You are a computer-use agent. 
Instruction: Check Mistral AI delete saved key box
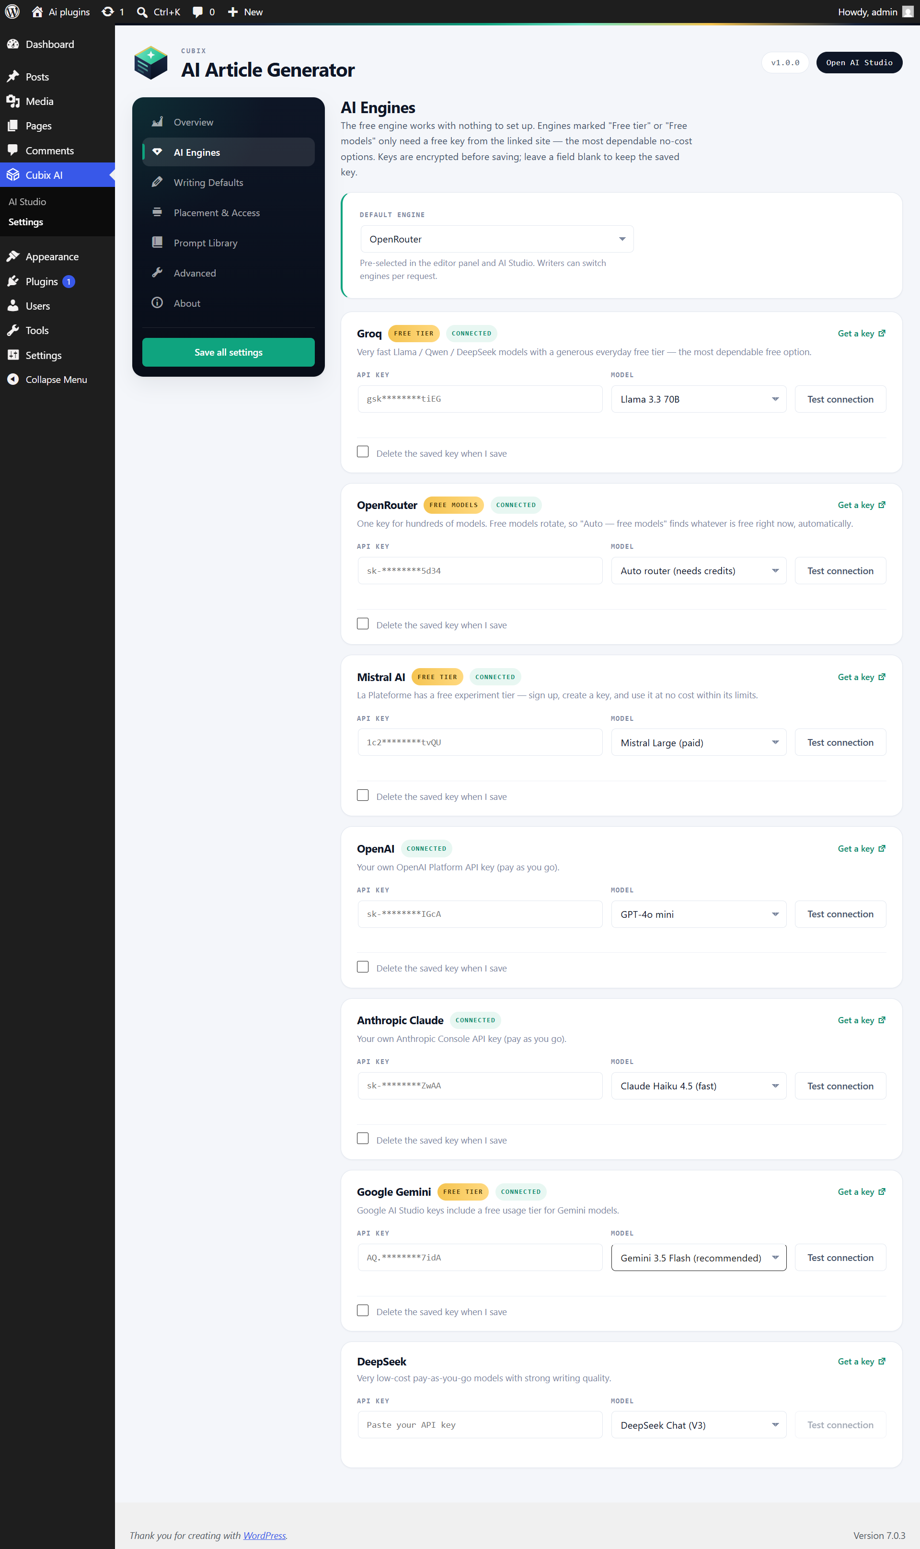click(x=363, y=796)
